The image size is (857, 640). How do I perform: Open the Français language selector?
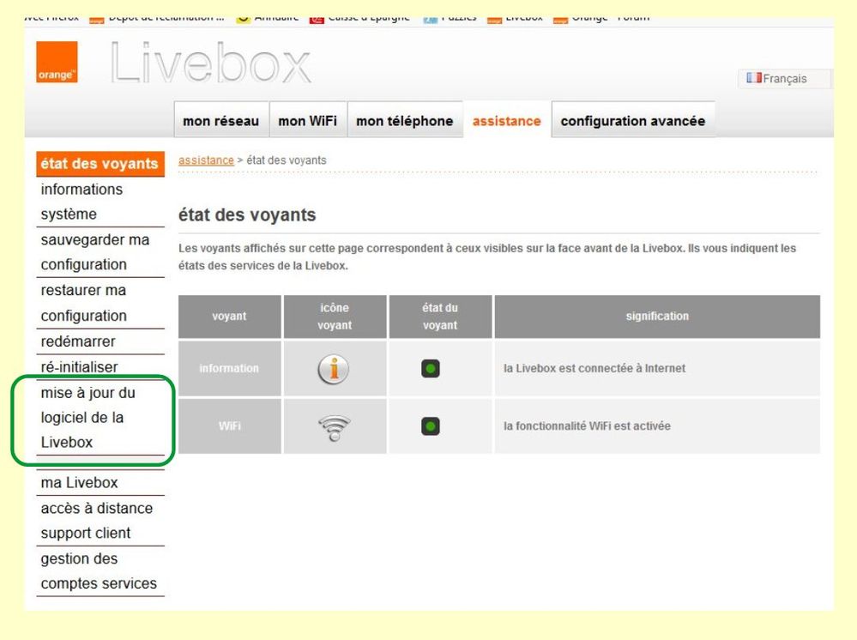coord(784,78)
